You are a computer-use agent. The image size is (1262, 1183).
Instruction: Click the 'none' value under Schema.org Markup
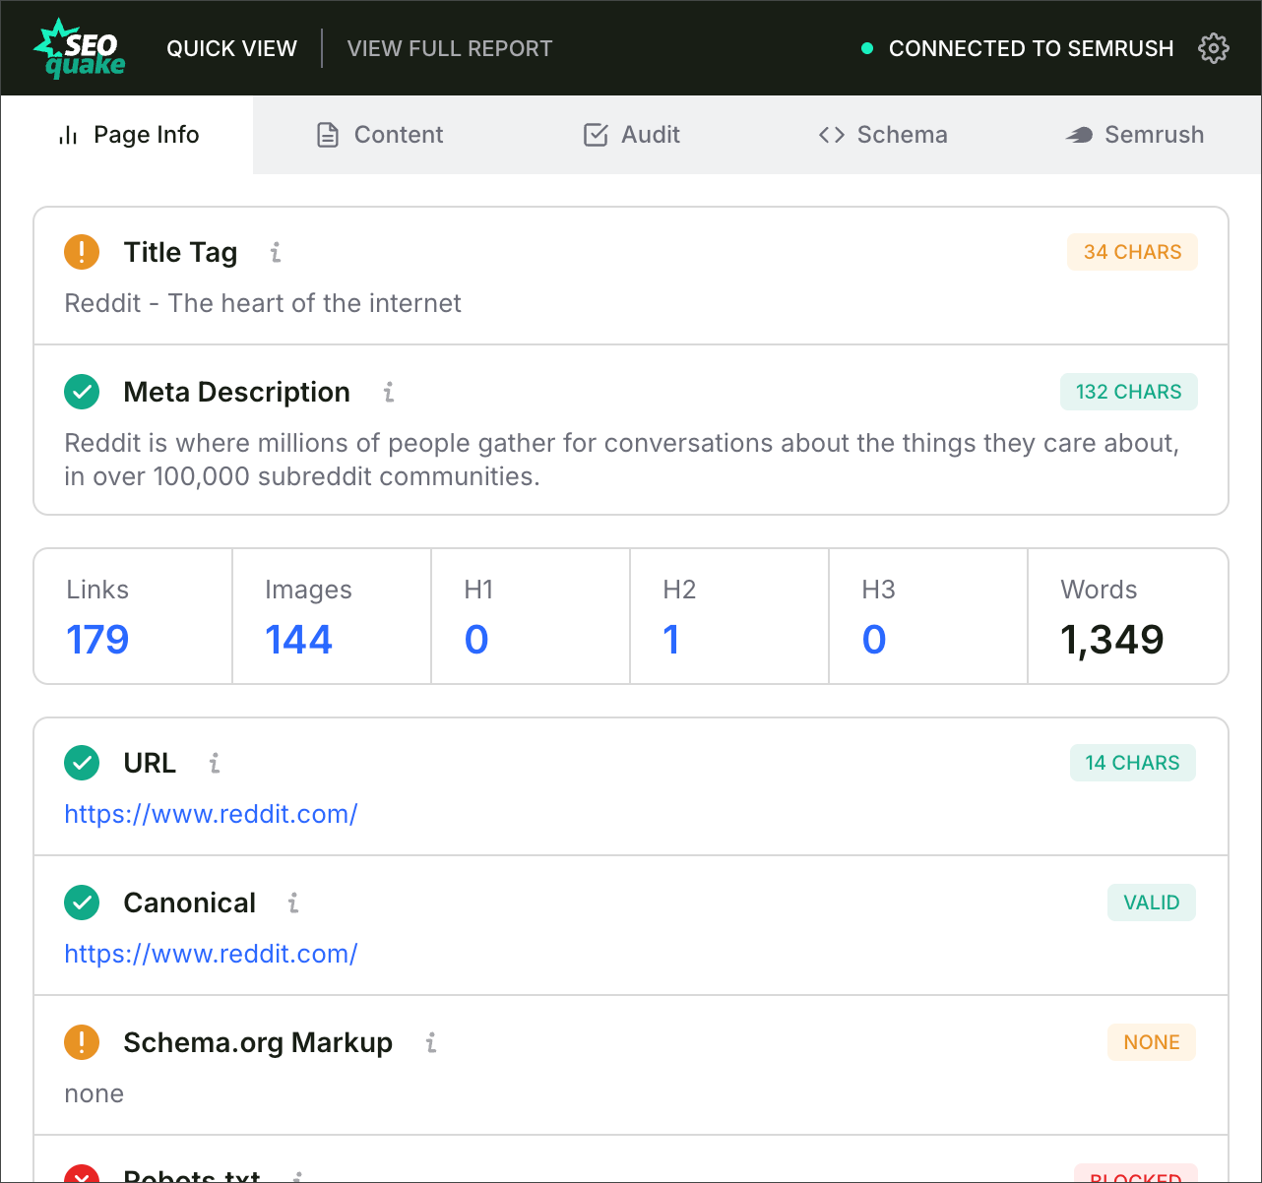click(x=94, y=1093)
